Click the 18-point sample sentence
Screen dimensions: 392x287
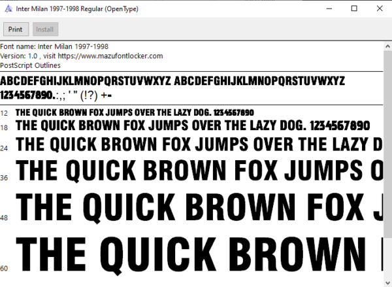point(193,126)
